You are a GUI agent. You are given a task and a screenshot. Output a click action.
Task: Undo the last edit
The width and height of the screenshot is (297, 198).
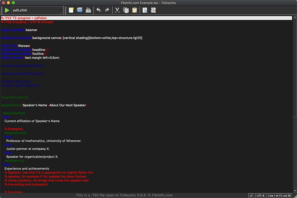point(98,10)
